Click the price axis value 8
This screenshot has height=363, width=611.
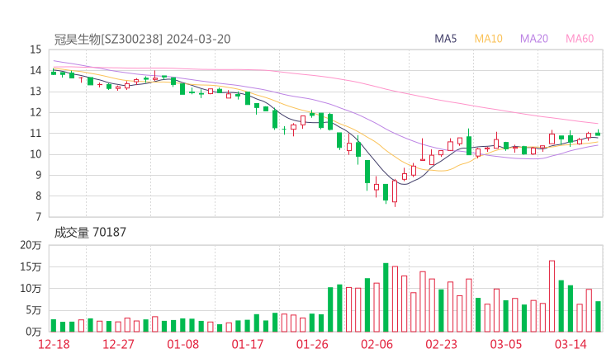point(38,196)
